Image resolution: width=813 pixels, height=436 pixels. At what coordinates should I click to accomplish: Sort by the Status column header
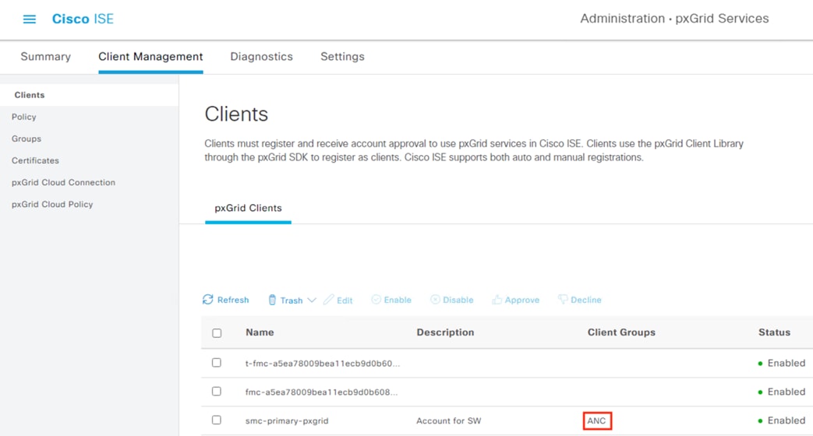774,332
